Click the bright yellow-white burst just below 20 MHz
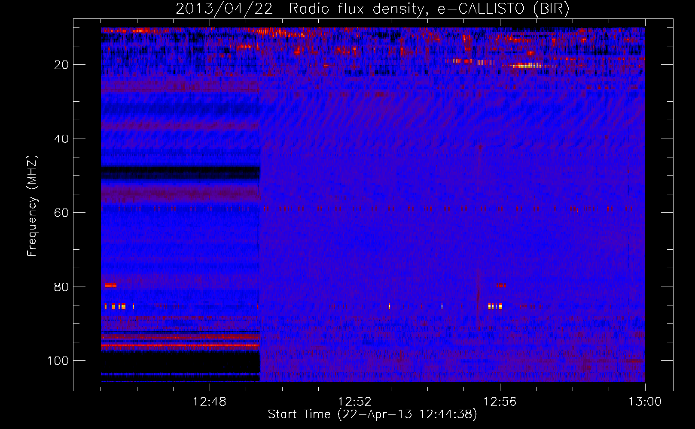 pos(534,66)
